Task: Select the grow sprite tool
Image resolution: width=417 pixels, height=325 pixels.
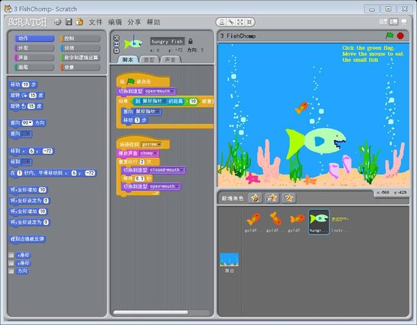Action: coord(240,22)
